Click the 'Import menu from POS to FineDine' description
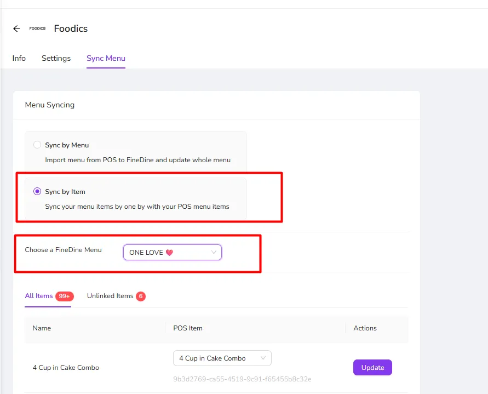Screen dimensions: 488x394 coord(138,160)
